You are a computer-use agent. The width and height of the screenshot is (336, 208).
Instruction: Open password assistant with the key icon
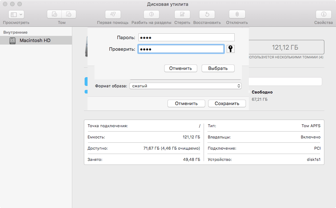click(x=231, y=49)
